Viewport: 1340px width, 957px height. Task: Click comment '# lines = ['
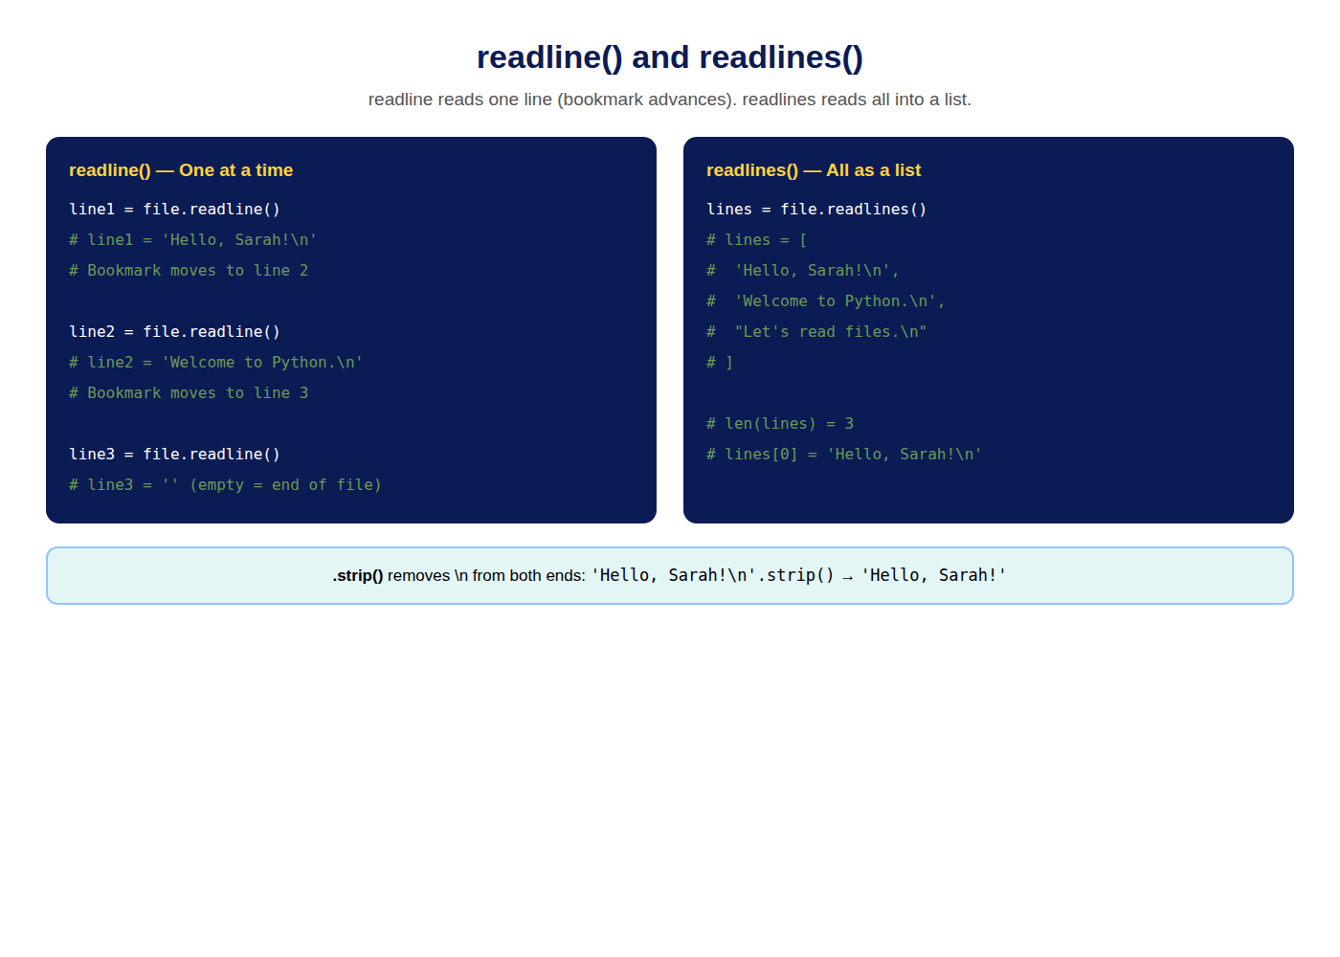click(756, 240)
